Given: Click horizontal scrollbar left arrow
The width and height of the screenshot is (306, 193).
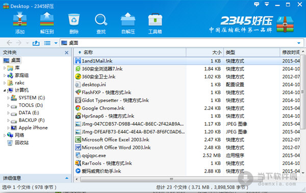Looking at the screenshot, I should pos(76,179).
